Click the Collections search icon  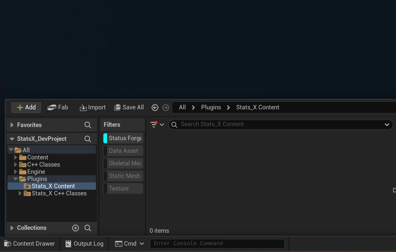[88, 228]
